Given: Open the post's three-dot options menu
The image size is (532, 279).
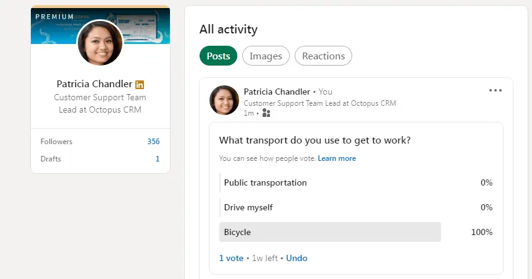Looking at the screenshot, I should pyautogui.click(x=496, y=90).
